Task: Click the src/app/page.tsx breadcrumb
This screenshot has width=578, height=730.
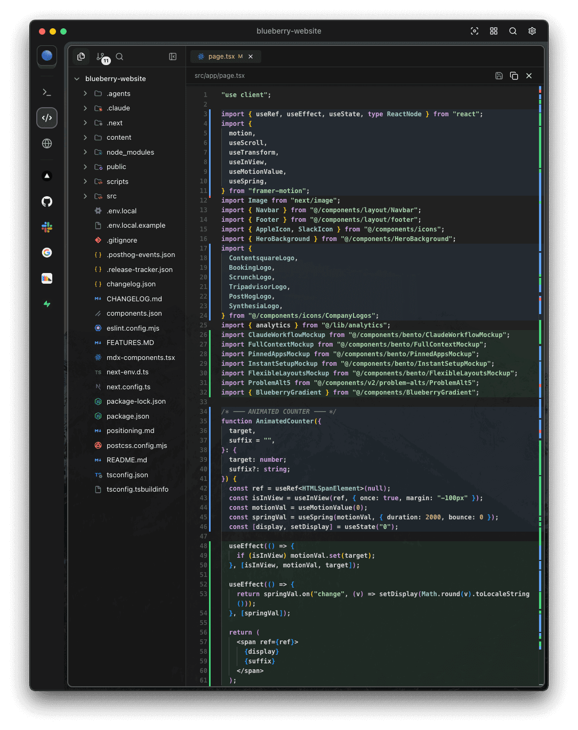Action: 219,75
